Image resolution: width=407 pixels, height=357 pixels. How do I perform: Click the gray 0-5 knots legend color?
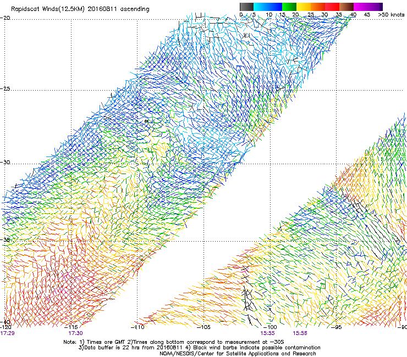tap(246, 7)
